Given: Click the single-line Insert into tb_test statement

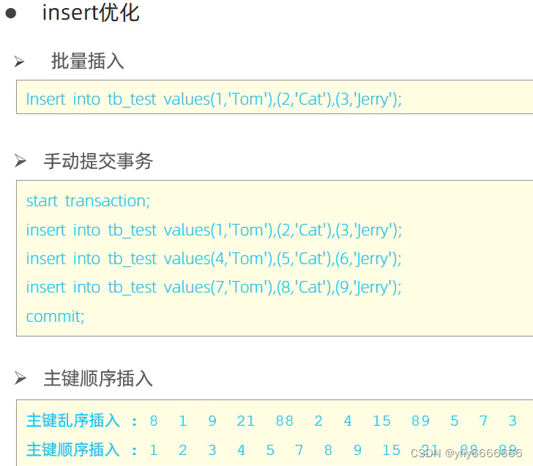Looking at the screenshot, I should point(214,99).
